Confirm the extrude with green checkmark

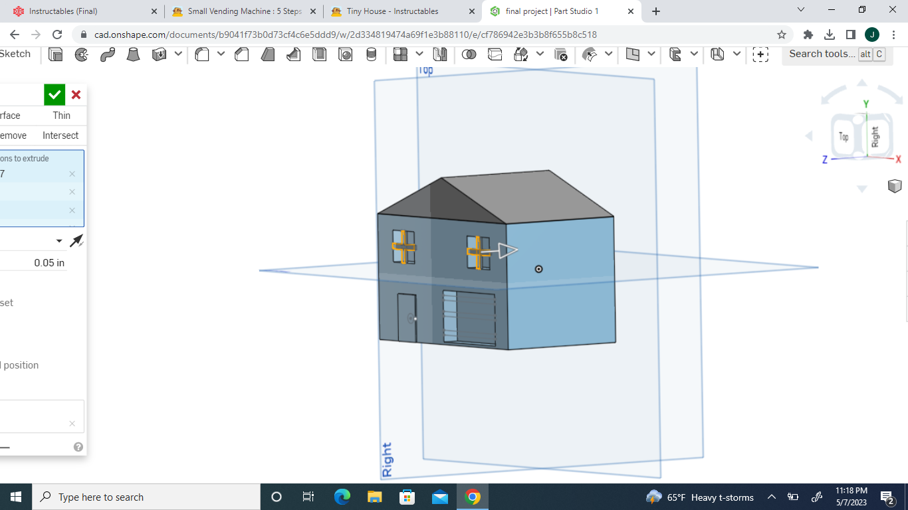coord(55,94)
